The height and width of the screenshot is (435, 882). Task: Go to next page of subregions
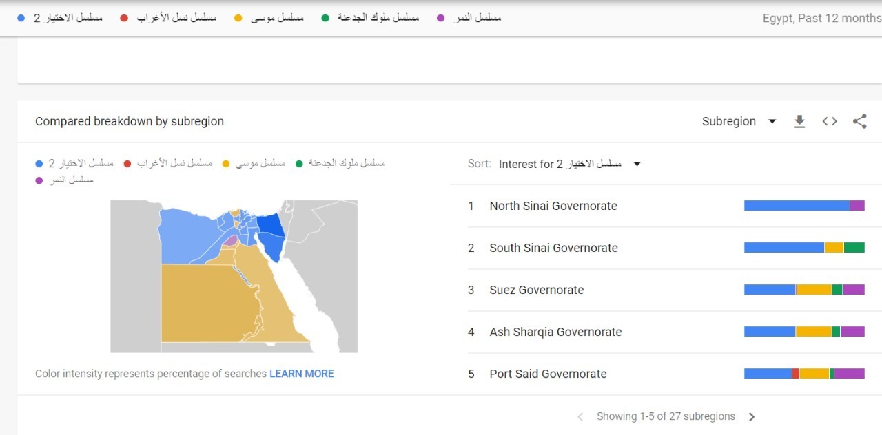pyautogui.click(x=752, y=417)
